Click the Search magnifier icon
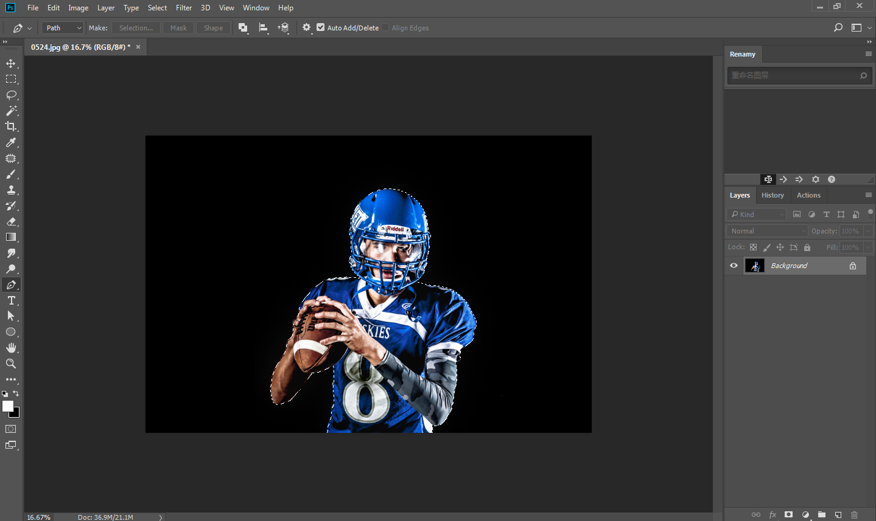876x521 pixels. [838, 27]
